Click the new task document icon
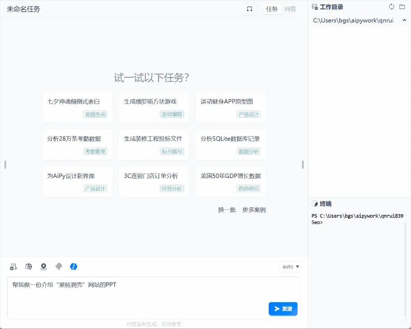The height and width of the screenshot is (329, 411). [13, 267]
